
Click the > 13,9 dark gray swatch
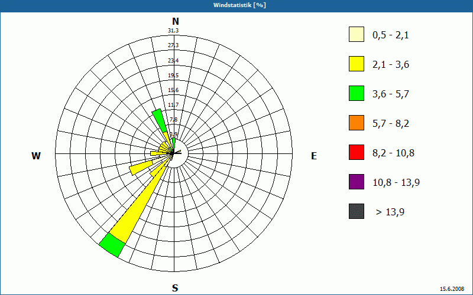[357, 211]
